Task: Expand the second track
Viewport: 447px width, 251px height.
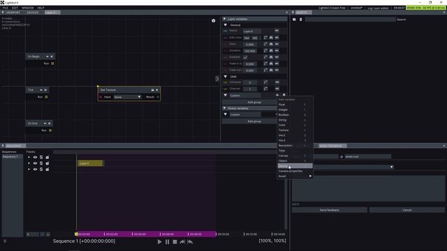Action: [x=29, y=163]
